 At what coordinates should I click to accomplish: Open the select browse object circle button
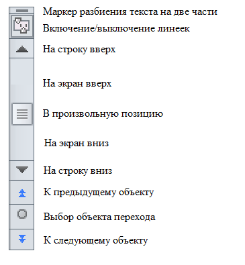(x=21, y=216)
